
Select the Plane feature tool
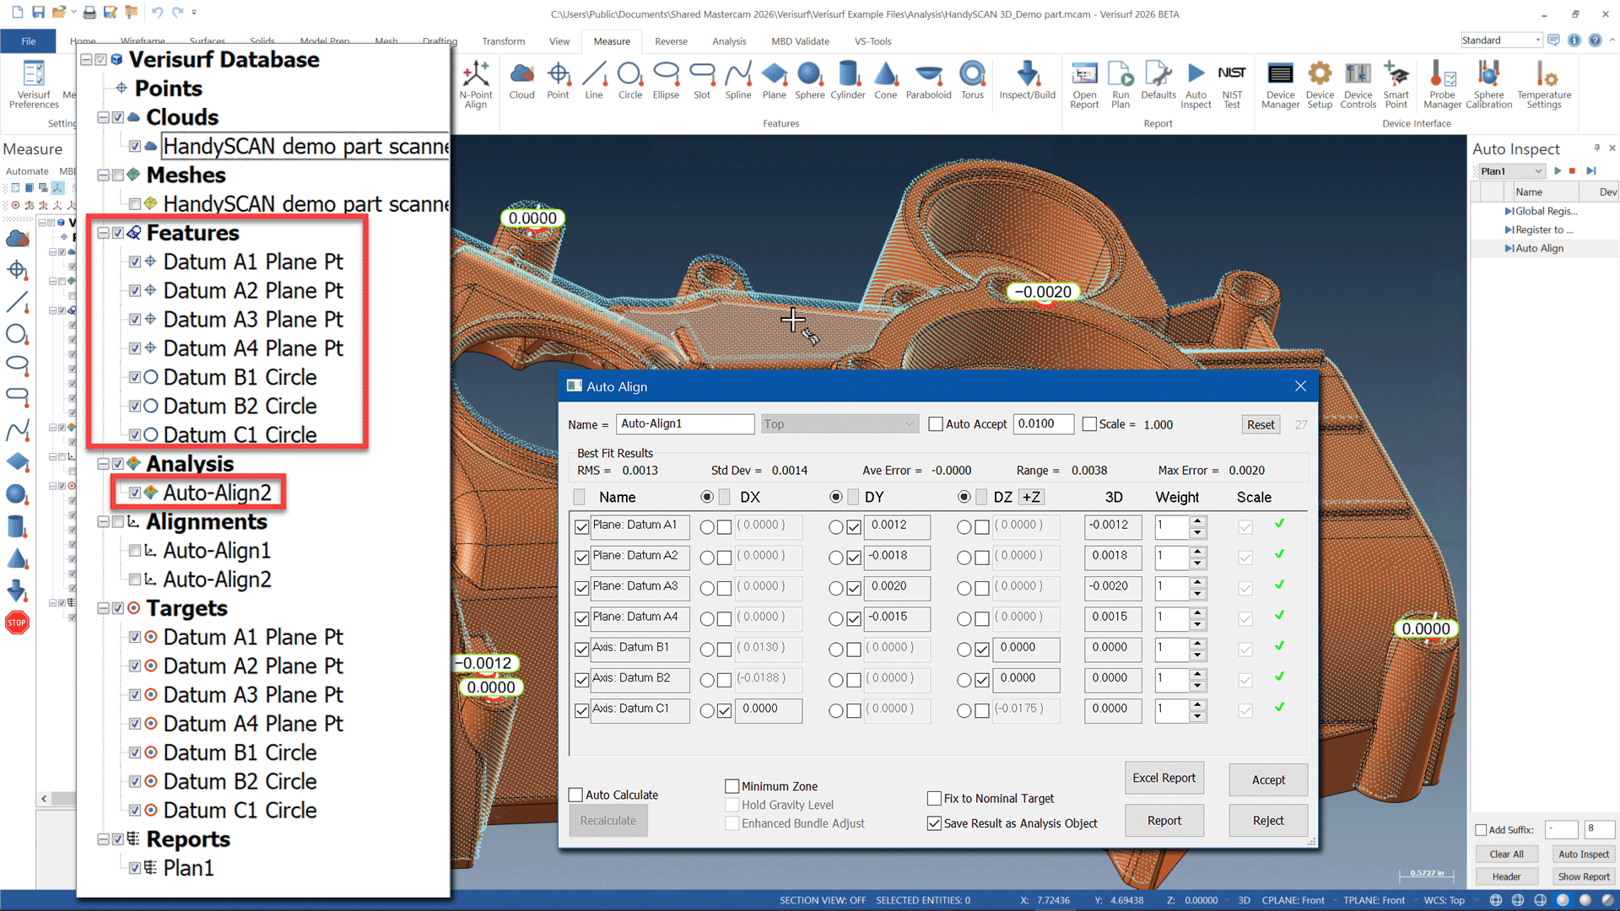774,81
